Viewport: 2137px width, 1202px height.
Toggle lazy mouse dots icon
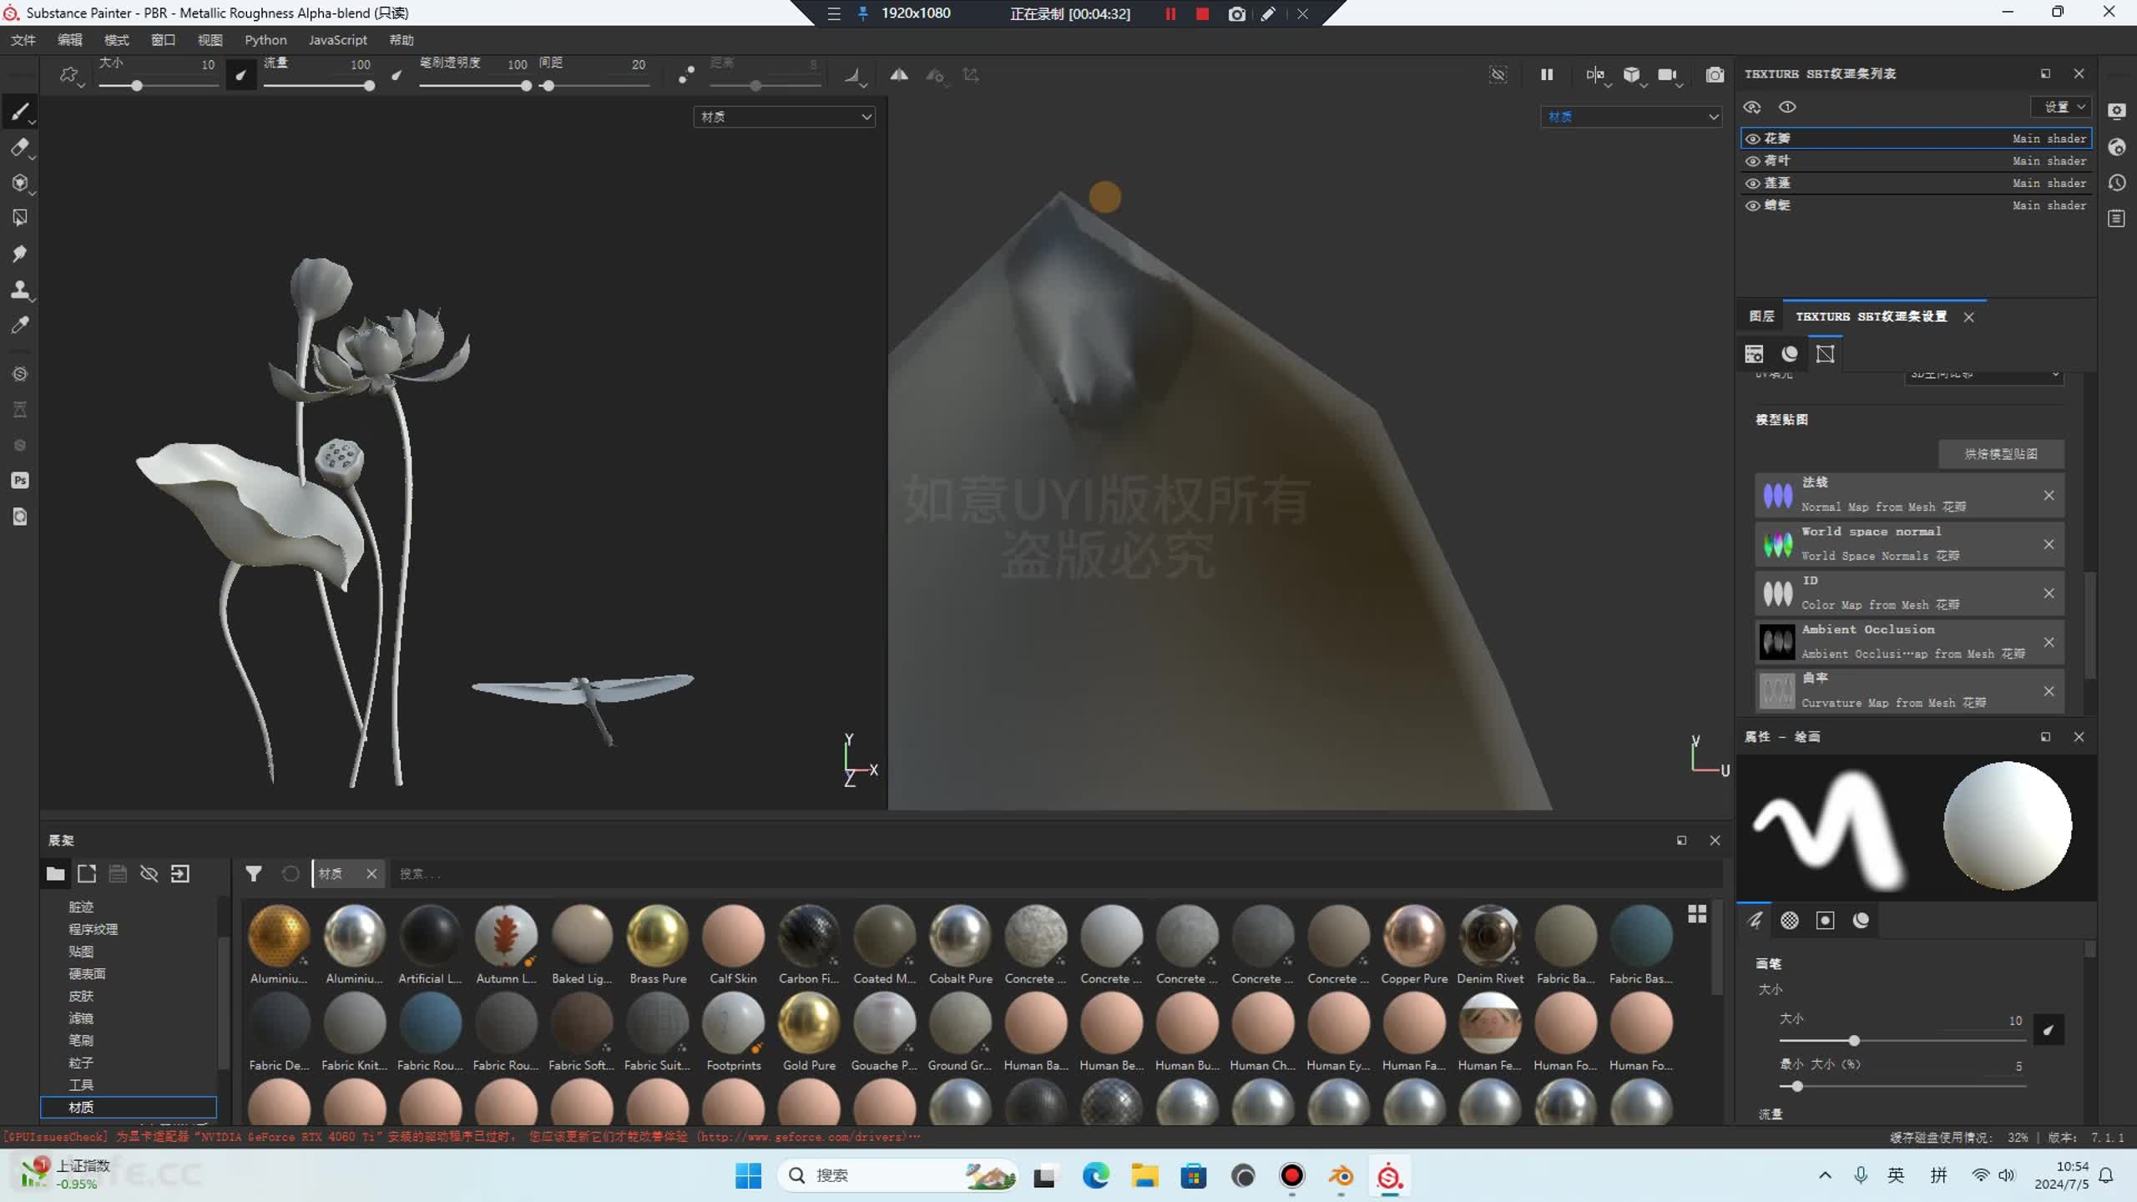tap(686, 75)
